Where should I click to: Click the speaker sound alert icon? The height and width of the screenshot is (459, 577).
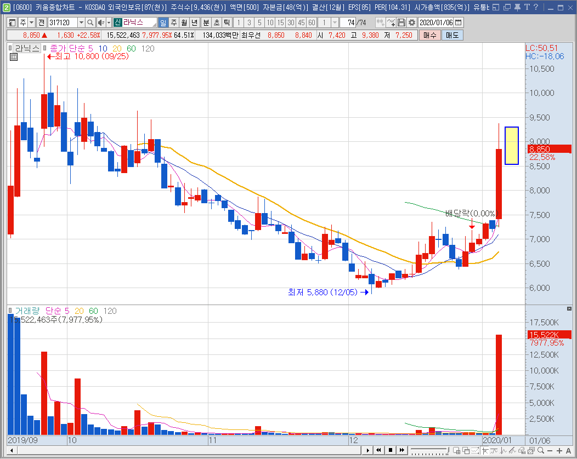coord(101,23)
